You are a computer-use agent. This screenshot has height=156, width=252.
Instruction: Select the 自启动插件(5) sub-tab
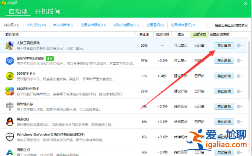click(63, 25)
